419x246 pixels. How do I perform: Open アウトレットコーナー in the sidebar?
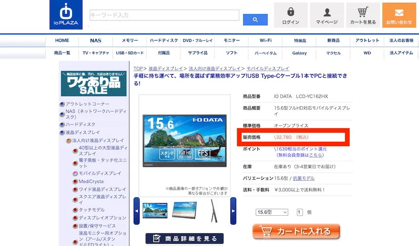pos(88,104)
